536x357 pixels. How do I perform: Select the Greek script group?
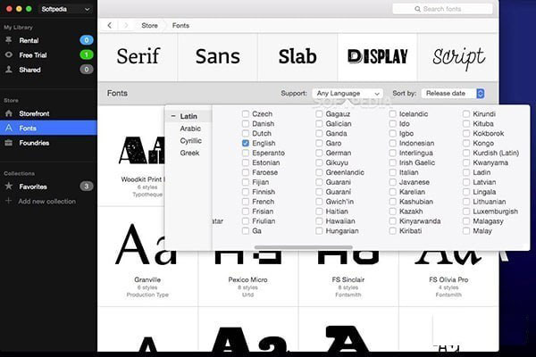[x=189, y=153]
